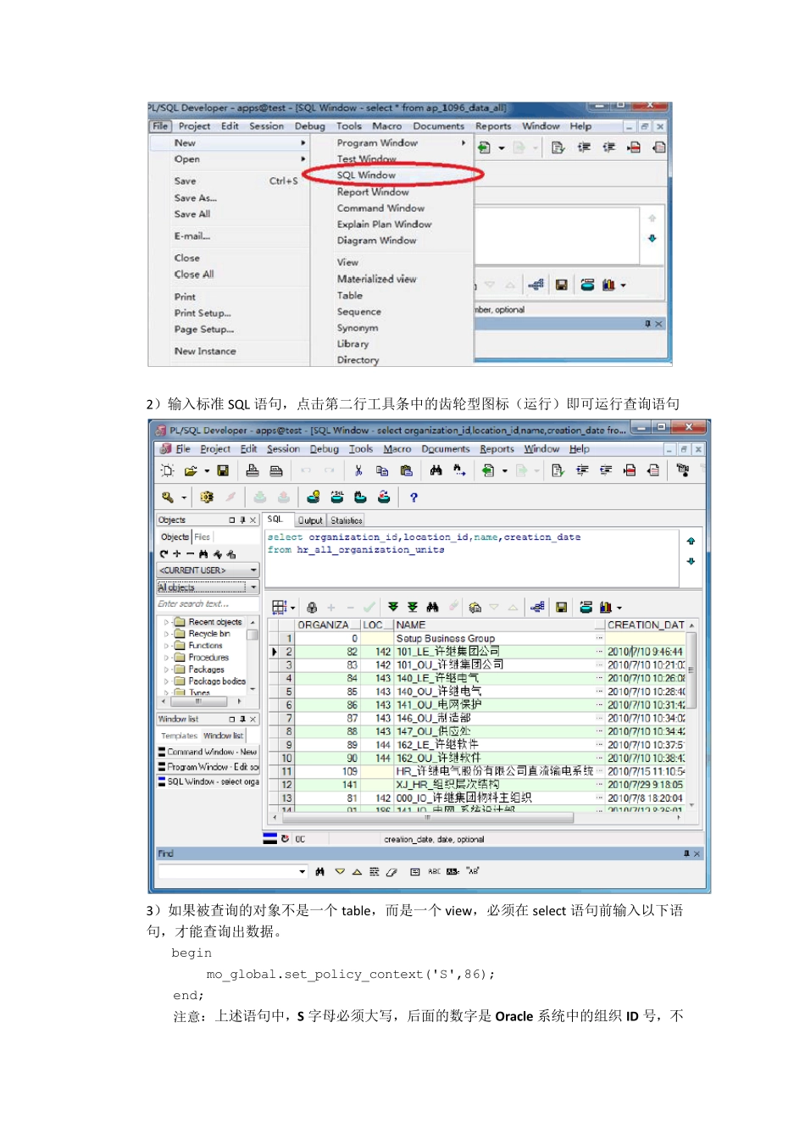
Task: Open the Find text combo box dropdown arrow
Action: 302,871
